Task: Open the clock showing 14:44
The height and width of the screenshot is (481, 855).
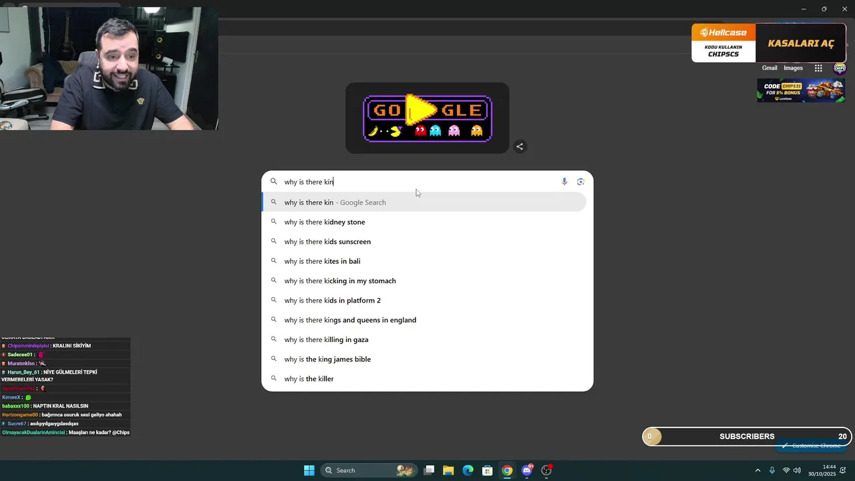Action: (822, 470)
